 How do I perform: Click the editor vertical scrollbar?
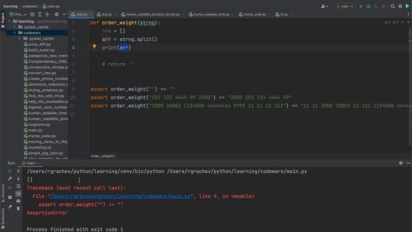(410, 86)
